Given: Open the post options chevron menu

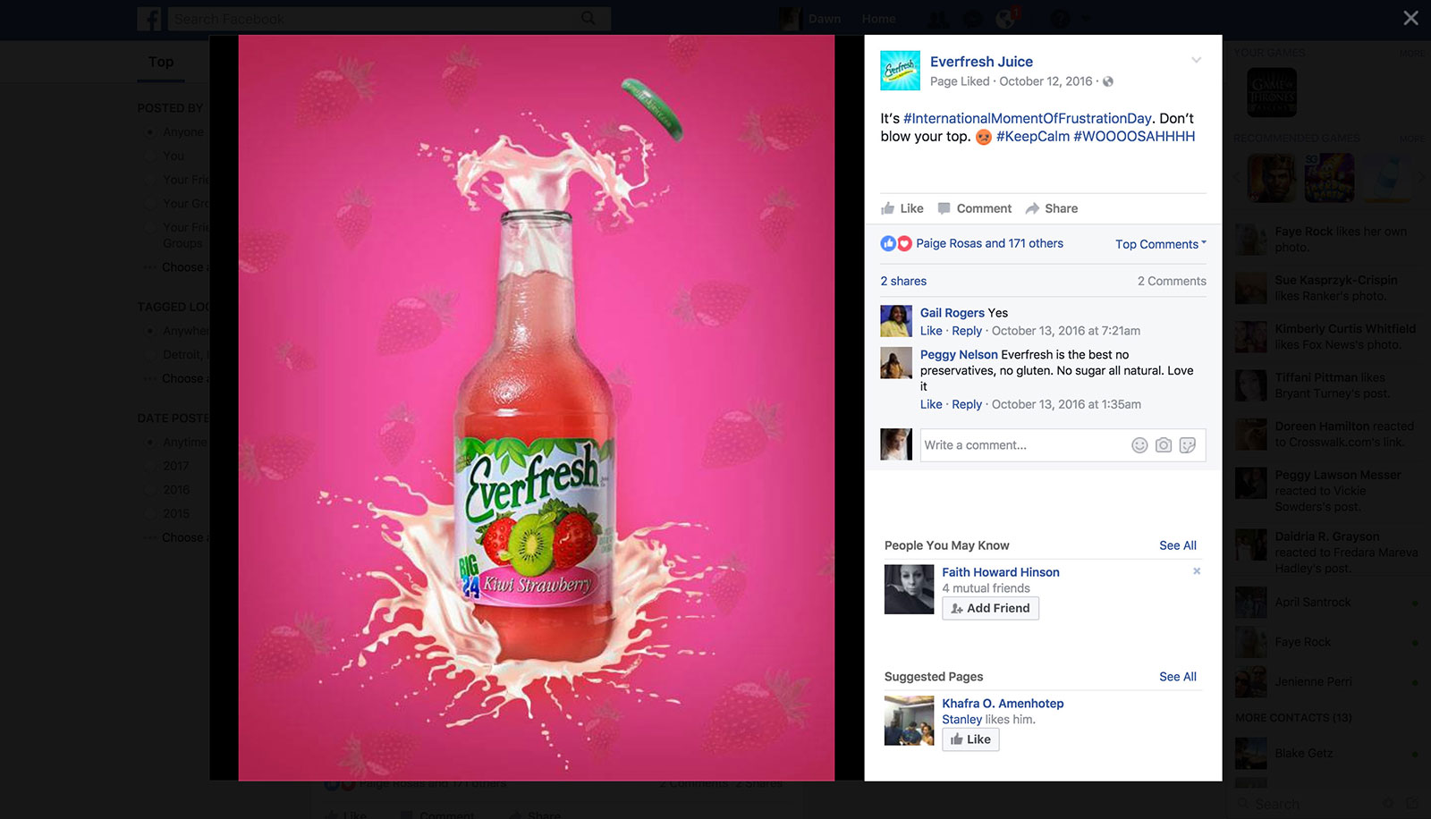Looking at the screenshot, I should point(1196,61).
